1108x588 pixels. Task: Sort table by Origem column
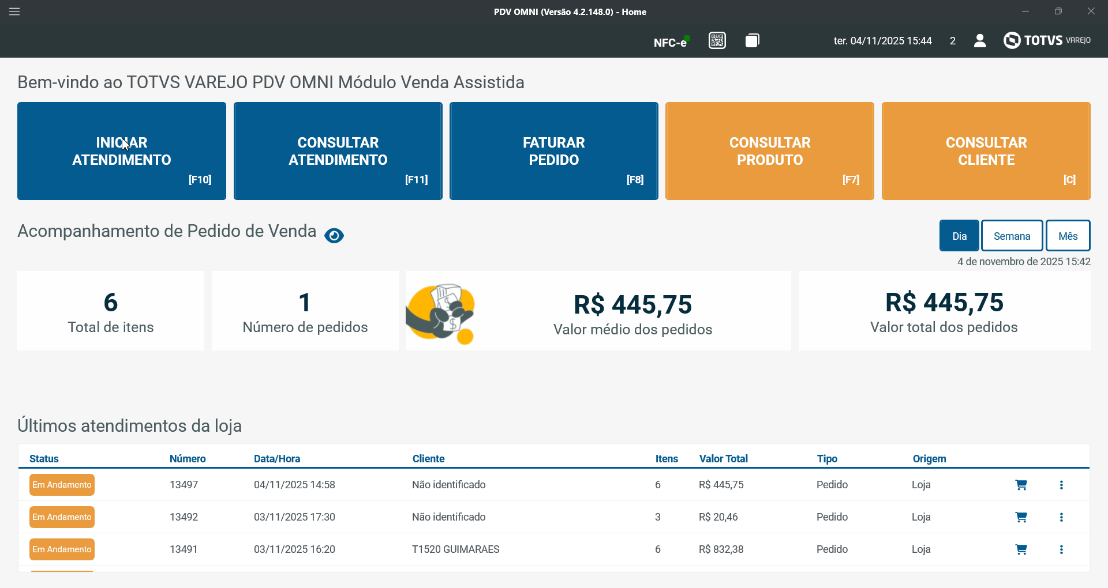point(929,459)
